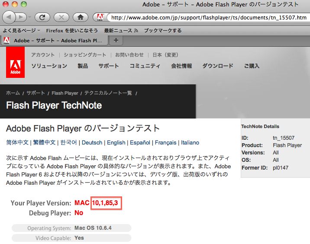This screenshot has height=244, width=310.
Task: Open the お問い合わせ link
Action: click(129, 55)
